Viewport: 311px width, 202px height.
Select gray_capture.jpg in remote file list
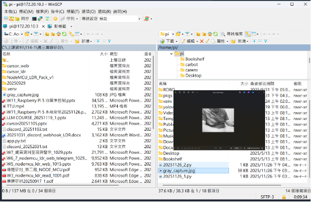point(179,171)
